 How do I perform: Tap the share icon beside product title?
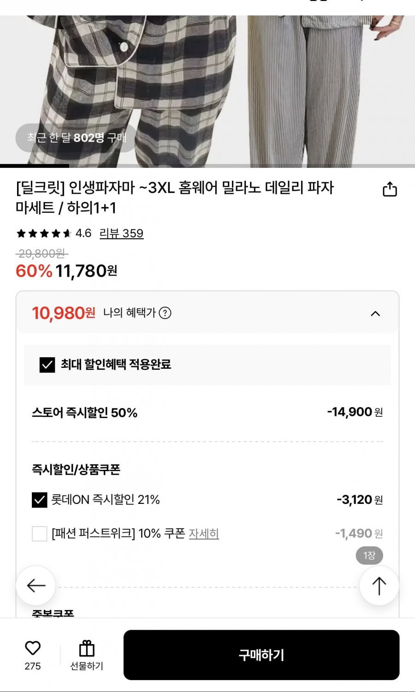[390, 189]
